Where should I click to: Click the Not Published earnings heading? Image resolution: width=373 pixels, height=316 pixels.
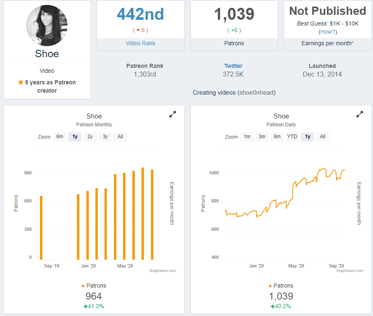[328, 11]
